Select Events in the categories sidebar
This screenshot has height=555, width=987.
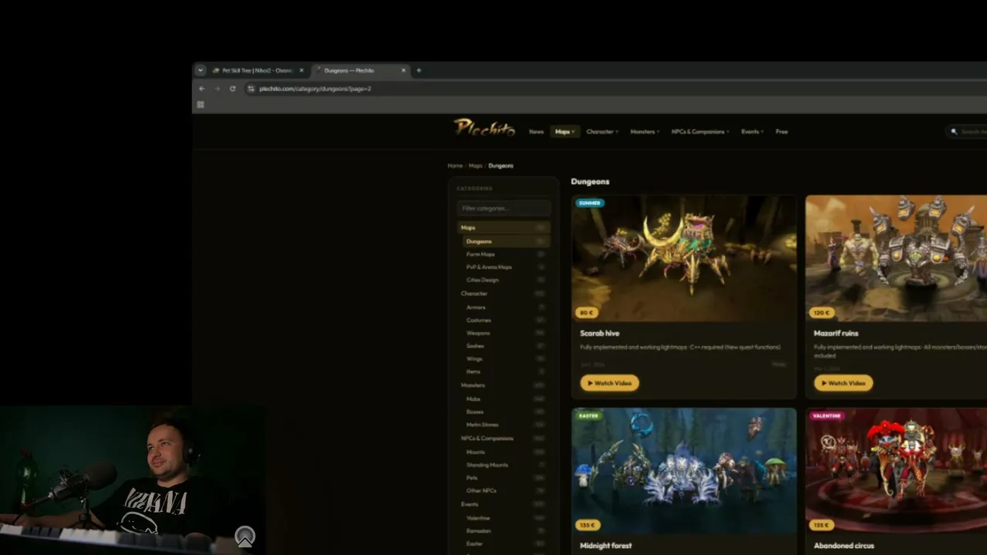[504, 504]
